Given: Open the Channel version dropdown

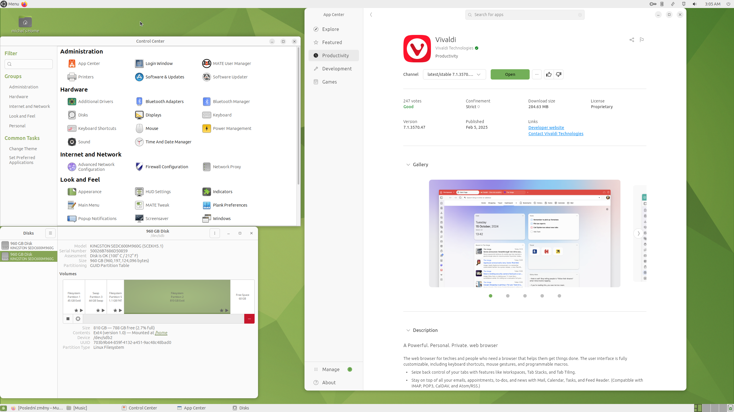Looking at the screenshot, I should tap(454, 74).
